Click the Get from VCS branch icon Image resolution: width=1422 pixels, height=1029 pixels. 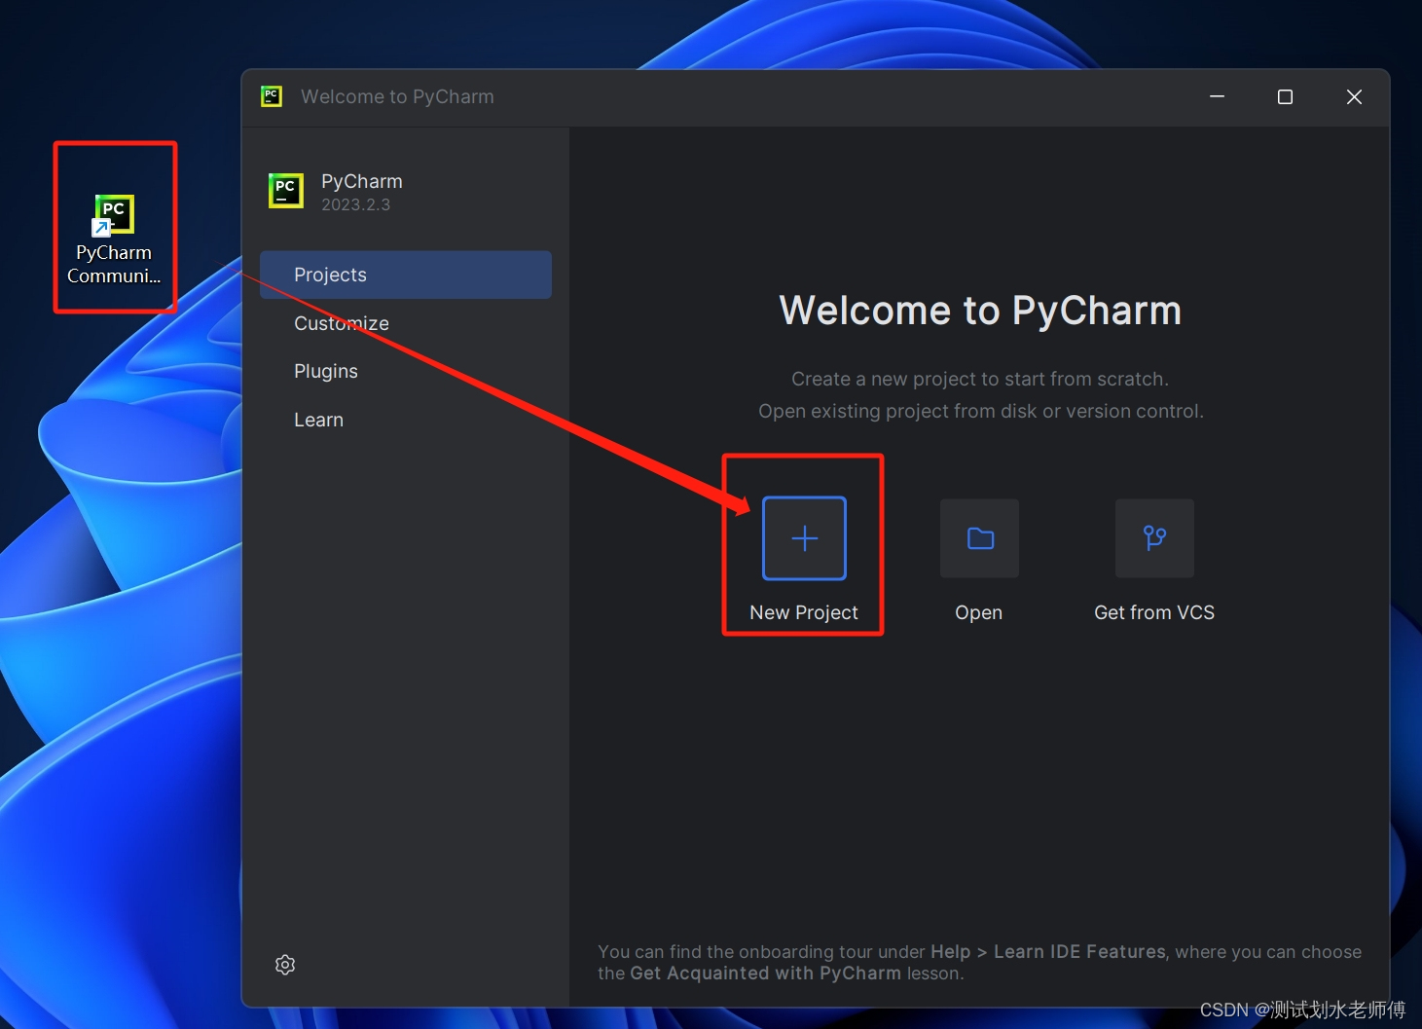click(1154, 538)
